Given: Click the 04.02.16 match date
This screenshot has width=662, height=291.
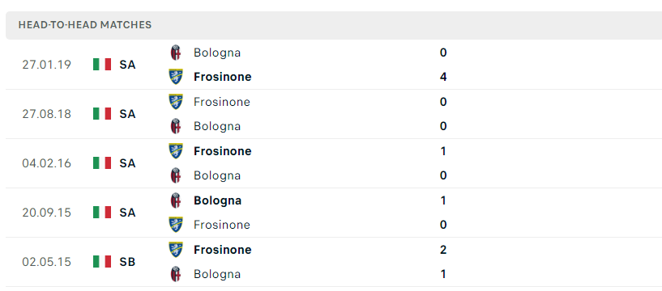Looking at the screenshot, I should pyautogui.click(x=46, y=163).
